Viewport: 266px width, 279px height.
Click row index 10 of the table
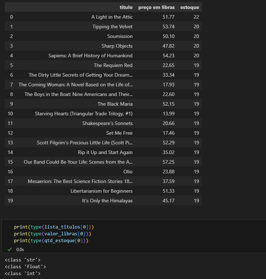point(10,114)
